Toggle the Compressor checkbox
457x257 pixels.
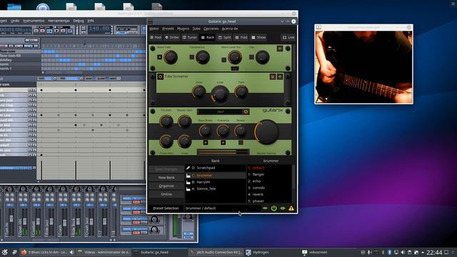tap(191, 57)
